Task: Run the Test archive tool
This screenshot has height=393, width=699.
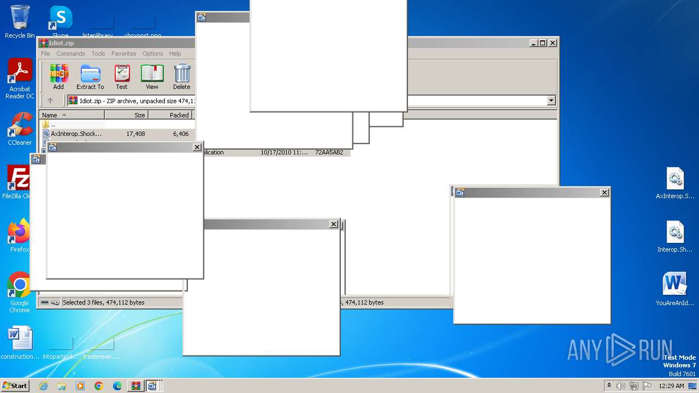Action: point(122,76)
